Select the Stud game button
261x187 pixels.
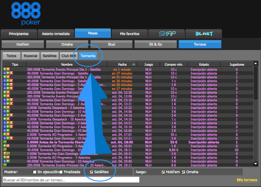[111, 44]
